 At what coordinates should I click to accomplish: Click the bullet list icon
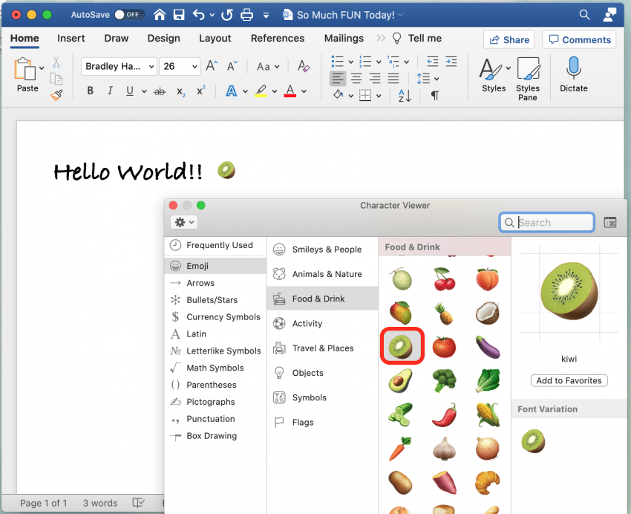click(x=337, y=62)
